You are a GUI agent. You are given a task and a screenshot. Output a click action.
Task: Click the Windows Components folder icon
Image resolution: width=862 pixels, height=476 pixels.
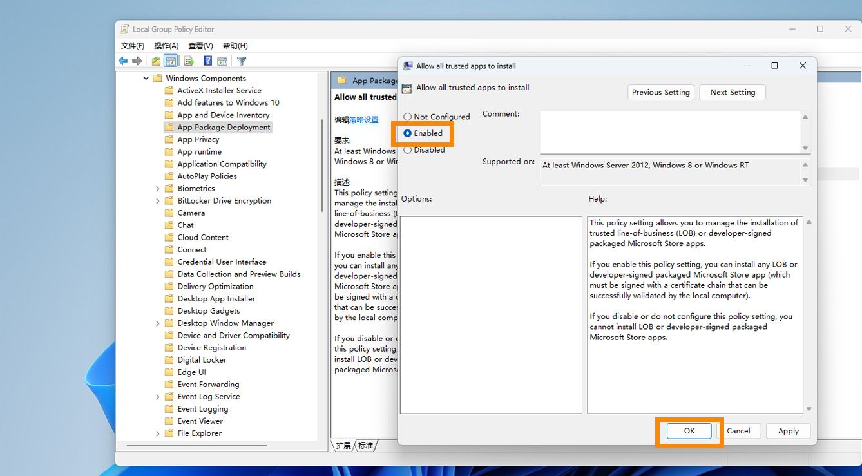(x=157, y=78)
